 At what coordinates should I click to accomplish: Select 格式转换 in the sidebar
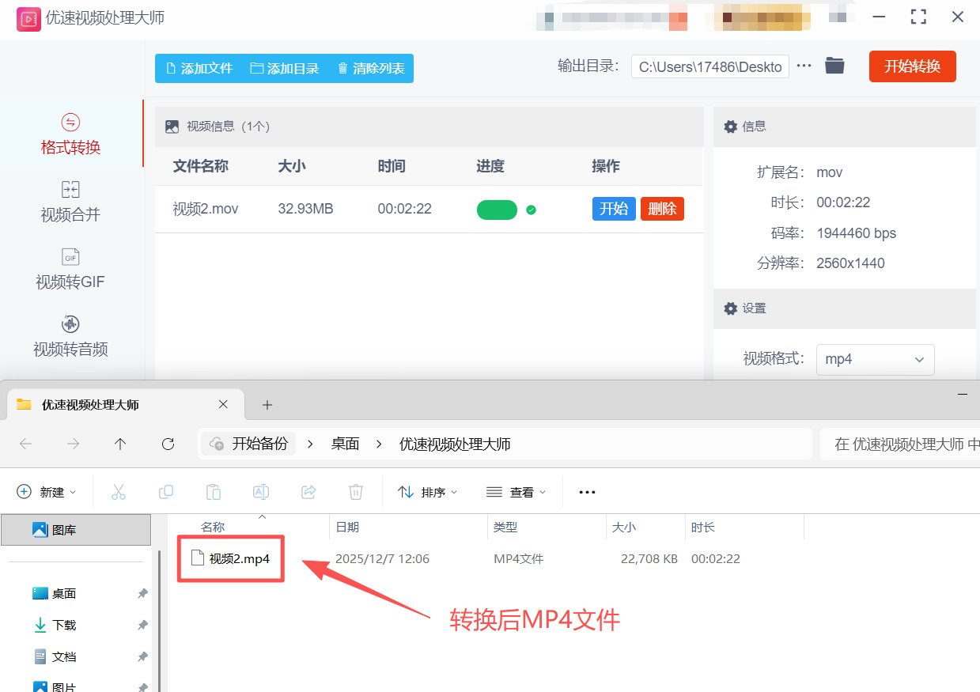pyautogui.click(x=70, y=134)
